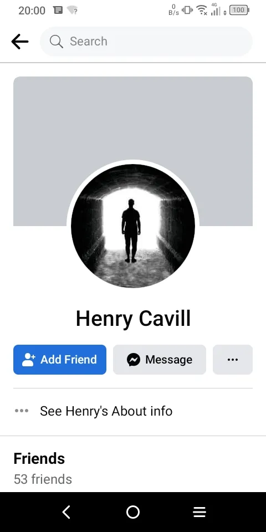Tap the back arrow beside Search
266x532 pixels.
point(20,42)
